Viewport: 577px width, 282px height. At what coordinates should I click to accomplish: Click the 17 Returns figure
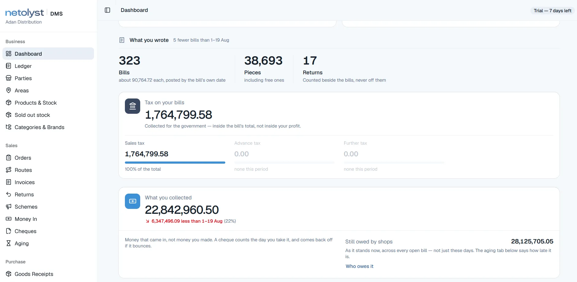click(310, 61)
